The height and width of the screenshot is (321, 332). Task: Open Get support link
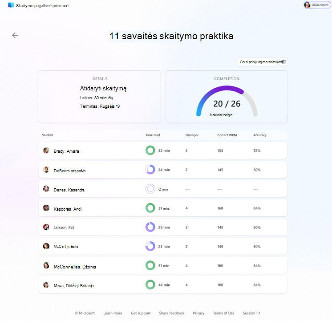tap(141, 313)
